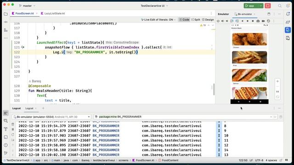
Task: Click FoodContent in the breadcrumb bar
Action: coord(169,160)
